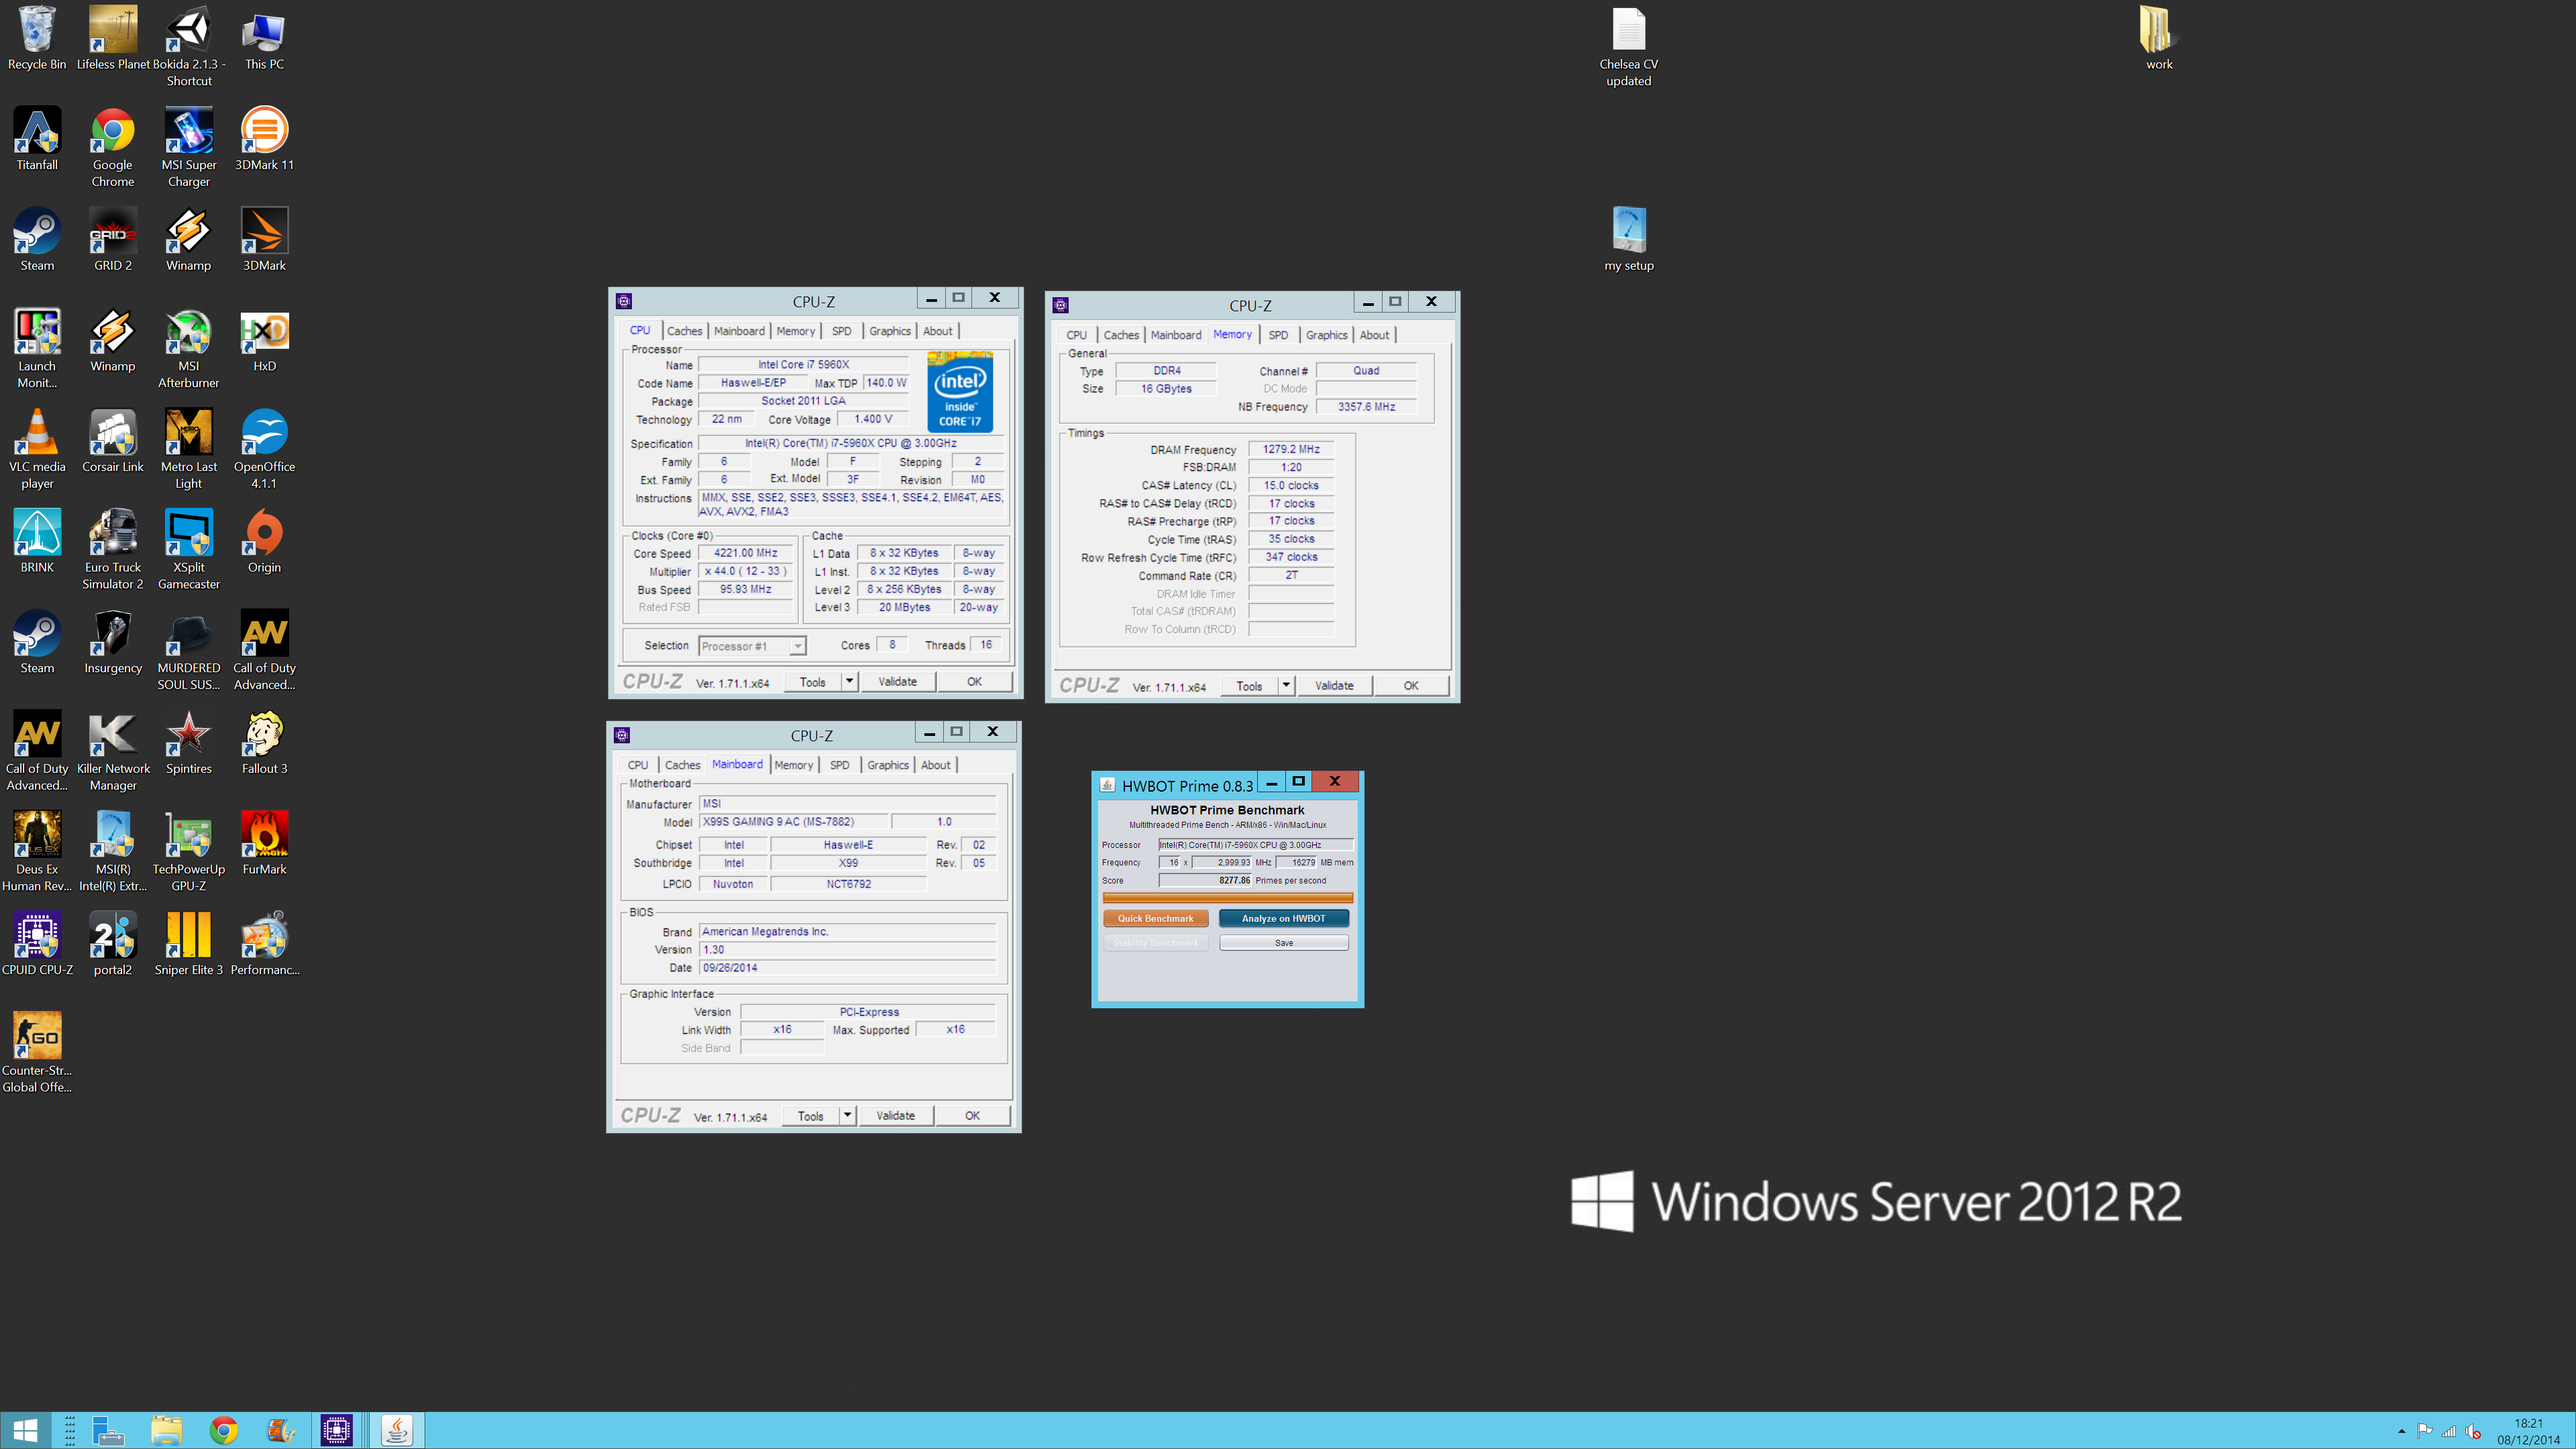
Task: Open Corsair Link desktop icon
Action: pyautogui.click(x=112, y=441)
